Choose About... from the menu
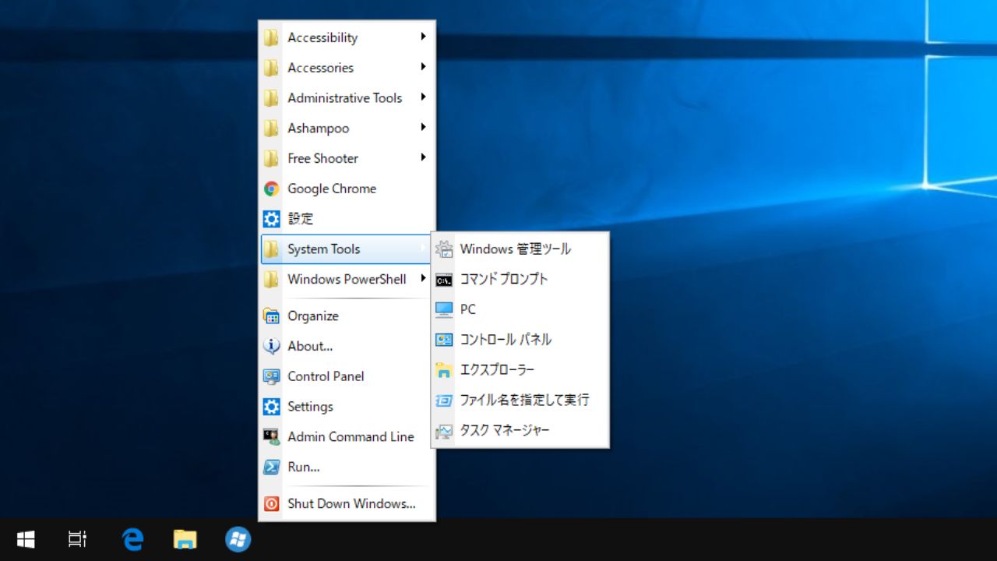This screenshot has width=997, height=561. [347, 346]
